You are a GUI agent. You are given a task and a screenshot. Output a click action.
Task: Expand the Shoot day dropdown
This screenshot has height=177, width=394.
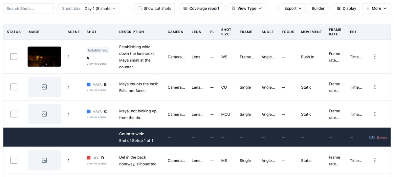pyautogui.click(x=89, y=9)
